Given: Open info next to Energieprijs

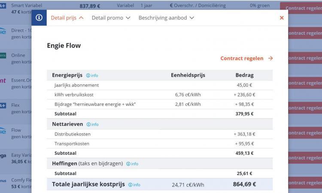Looking at the screenshot, I should [x=92, y=75].
